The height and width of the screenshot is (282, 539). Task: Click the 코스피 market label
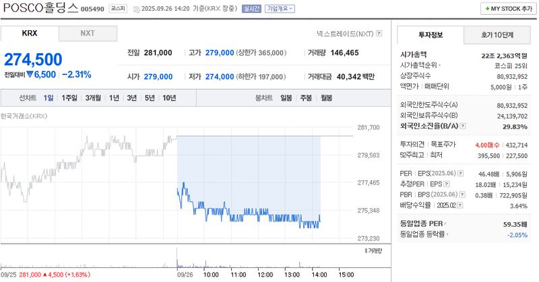[118, 8]
